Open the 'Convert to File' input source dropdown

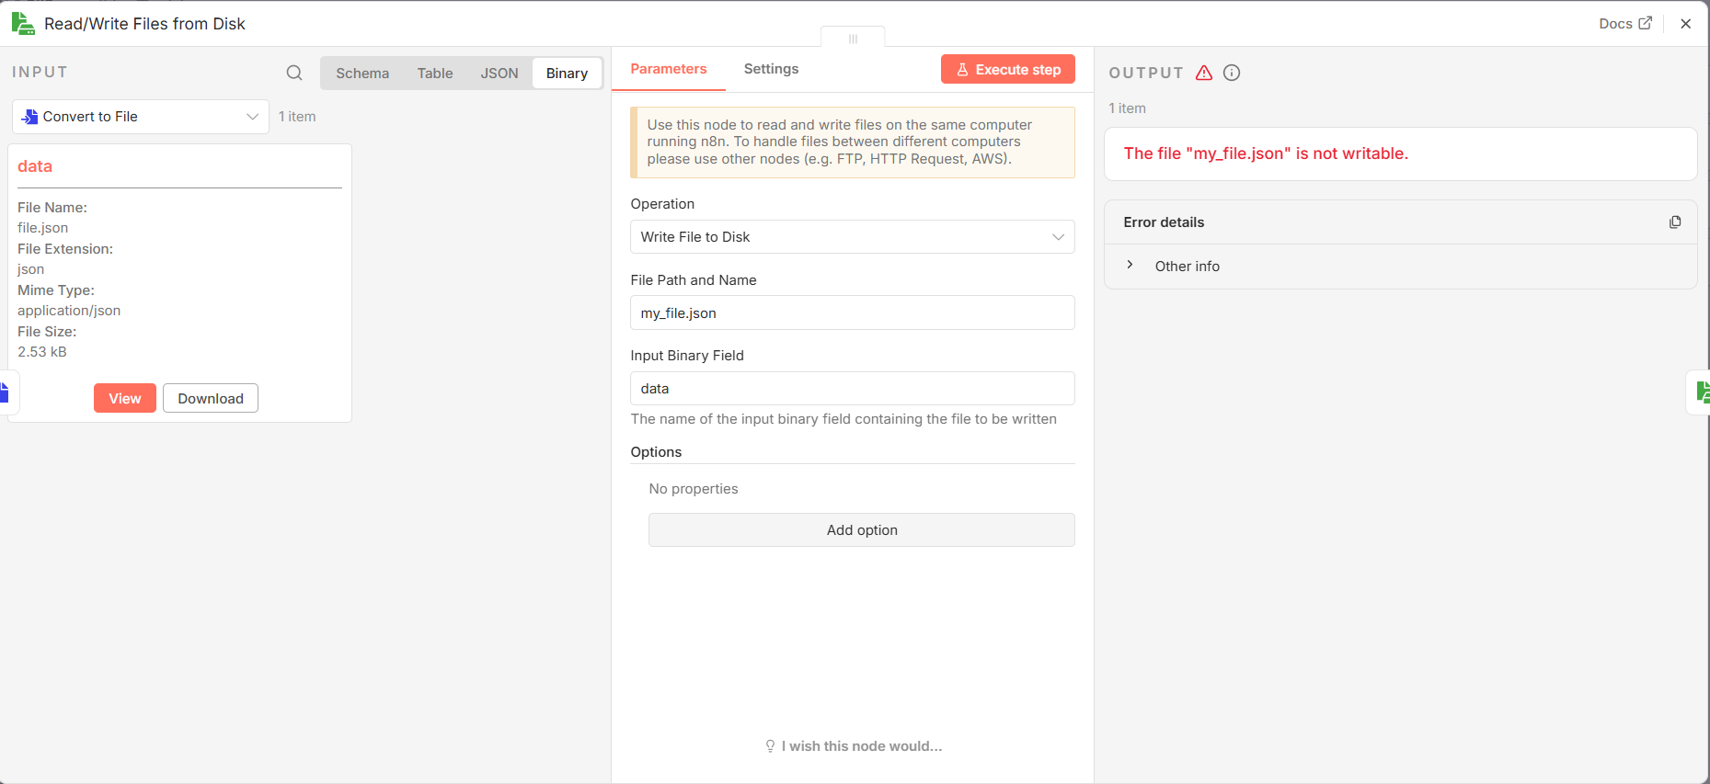pyautogui.click(x=141, y=117)
